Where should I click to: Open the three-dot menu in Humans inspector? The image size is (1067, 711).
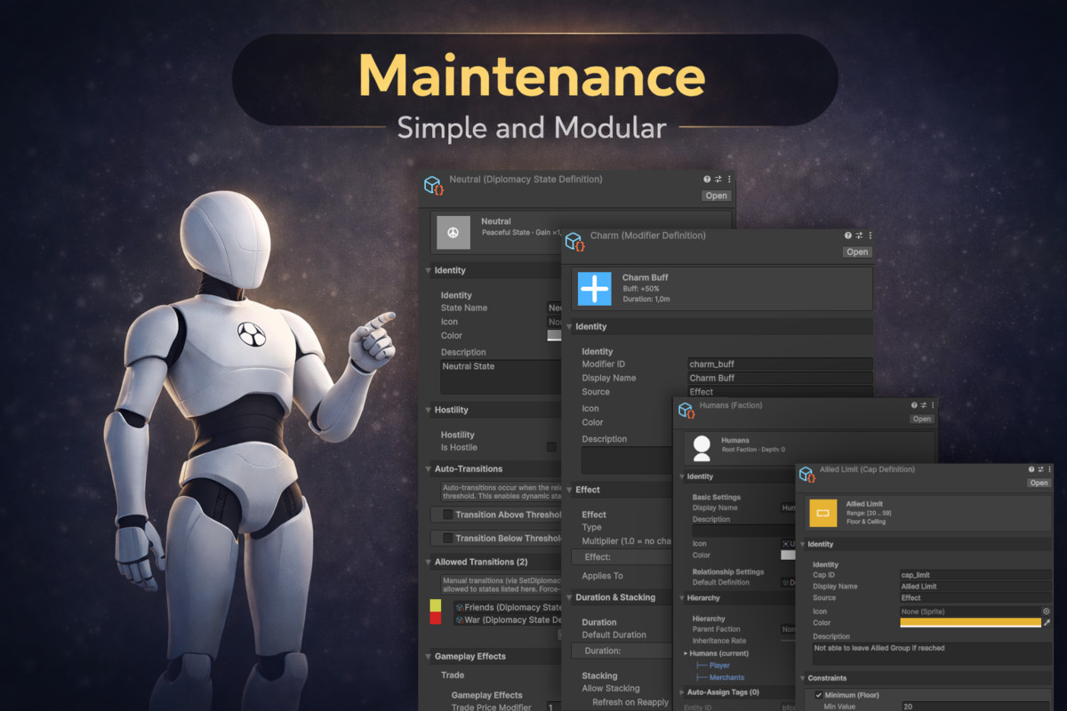[931, 405]
